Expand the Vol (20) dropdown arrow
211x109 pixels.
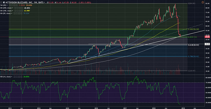tap(7, 5)
